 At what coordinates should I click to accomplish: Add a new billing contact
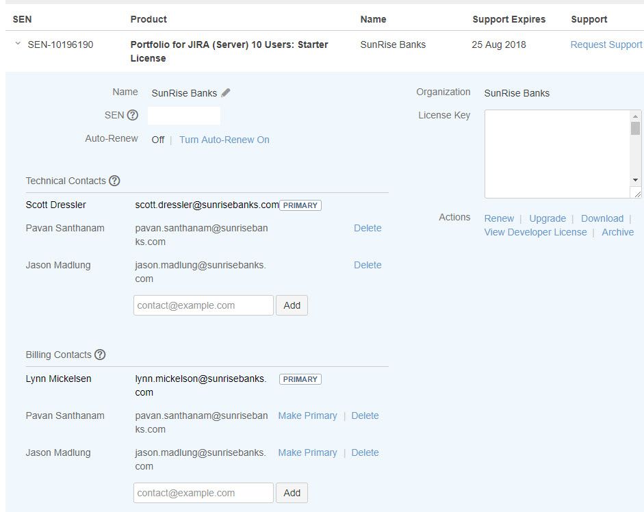point(292,493)
